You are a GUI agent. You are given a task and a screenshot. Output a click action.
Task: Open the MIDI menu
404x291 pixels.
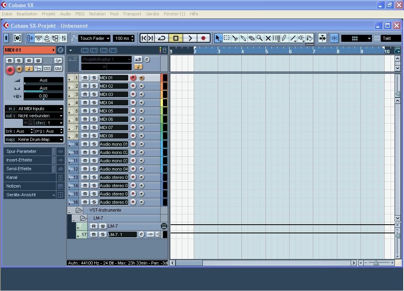(80, 14)
